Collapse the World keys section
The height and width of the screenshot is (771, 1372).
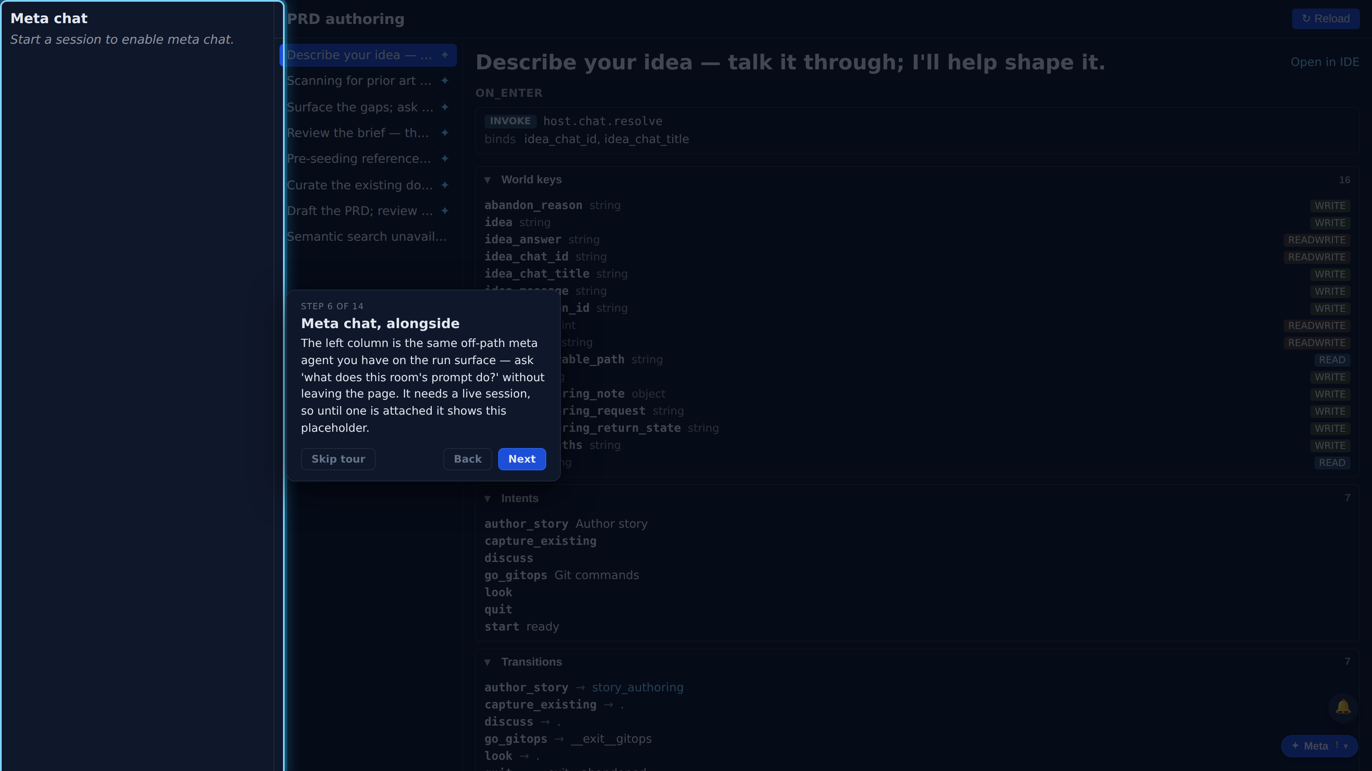(x=487, y=180)
